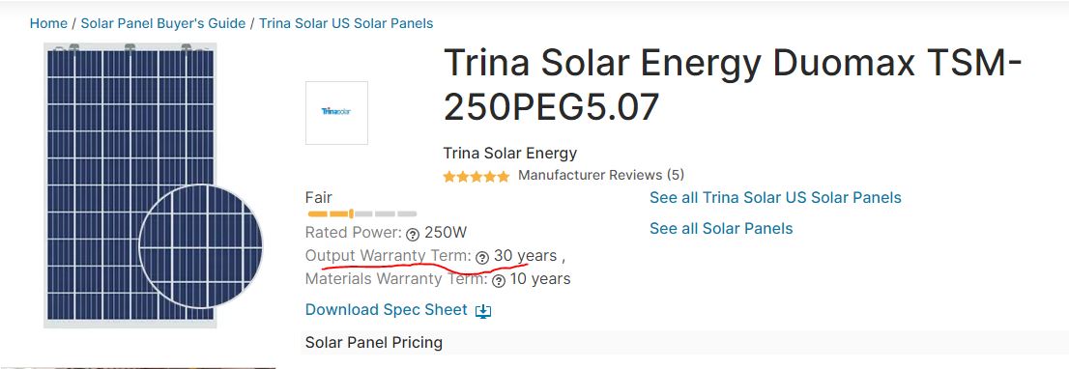This screenshot has width=1069, height=369.
Task: Open the solar panel product image
Action: (x=130, y=185)
